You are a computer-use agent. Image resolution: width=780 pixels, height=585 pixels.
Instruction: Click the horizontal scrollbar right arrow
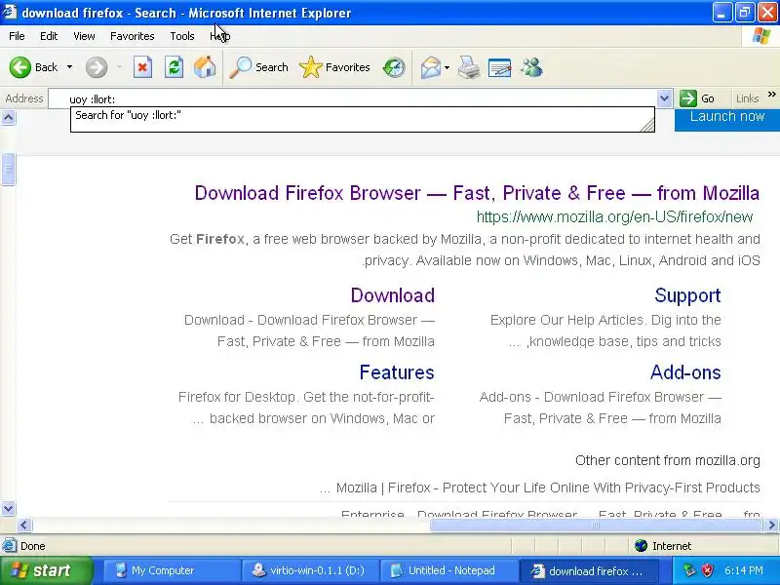pos(771,526)
